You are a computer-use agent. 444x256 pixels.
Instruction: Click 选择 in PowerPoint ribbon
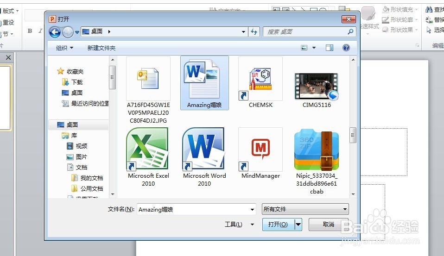435,30
